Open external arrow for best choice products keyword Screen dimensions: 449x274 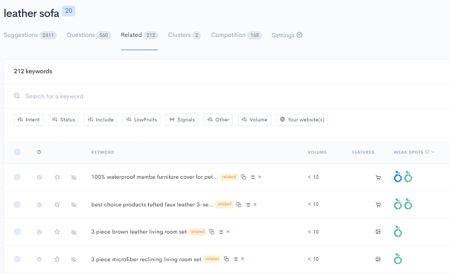tap(255, 204)
